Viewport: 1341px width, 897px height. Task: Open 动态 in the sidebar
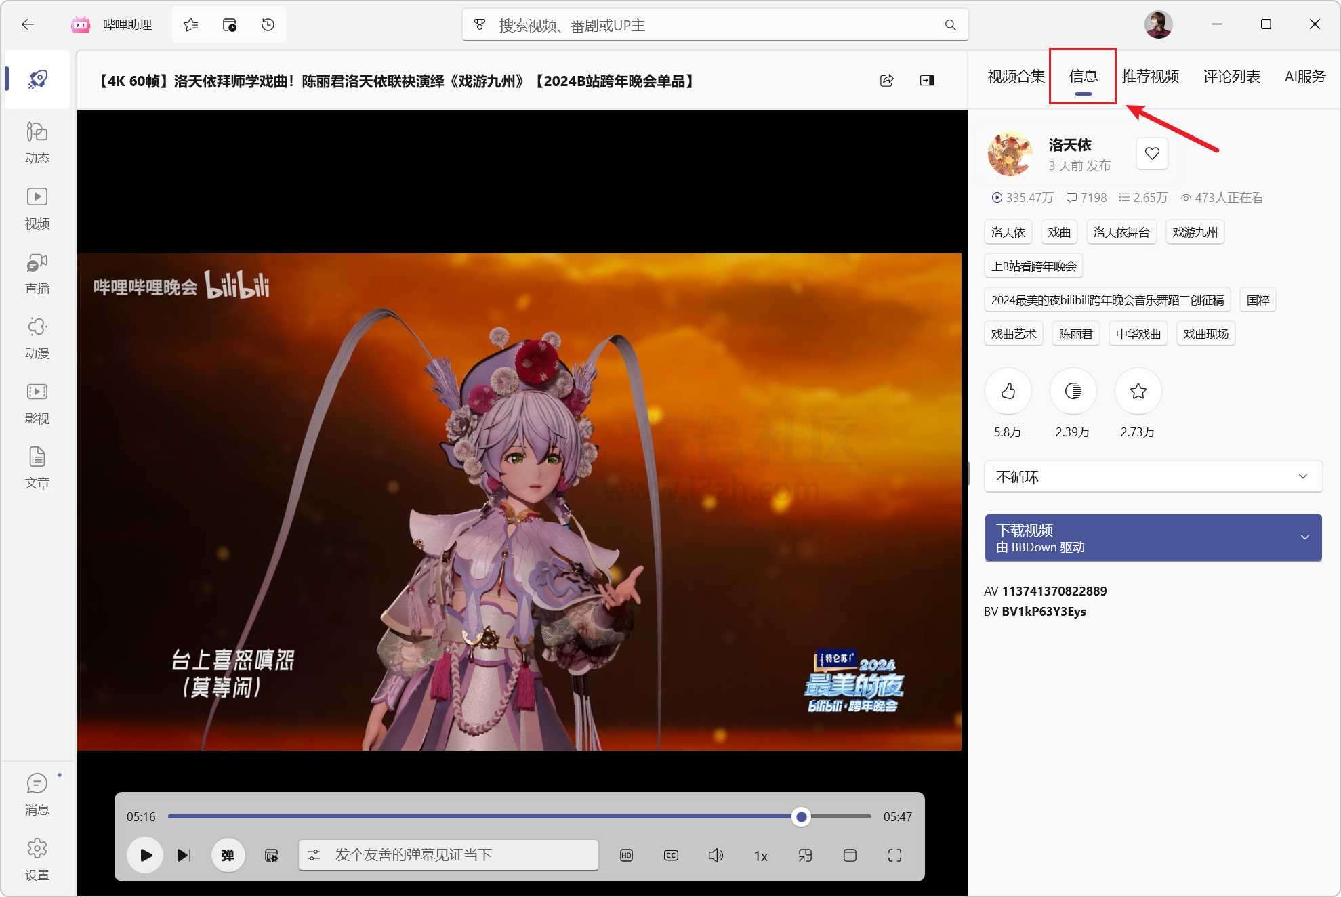tap(37, 143)
